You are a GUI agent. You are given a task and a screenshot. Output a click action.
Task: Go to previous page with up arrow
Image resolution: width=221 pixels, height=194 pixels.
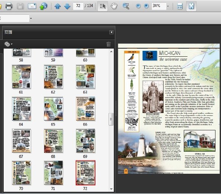coord(57,6)
